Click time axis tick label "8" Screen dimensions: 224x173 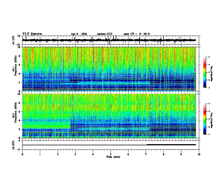tap(163, 154)
